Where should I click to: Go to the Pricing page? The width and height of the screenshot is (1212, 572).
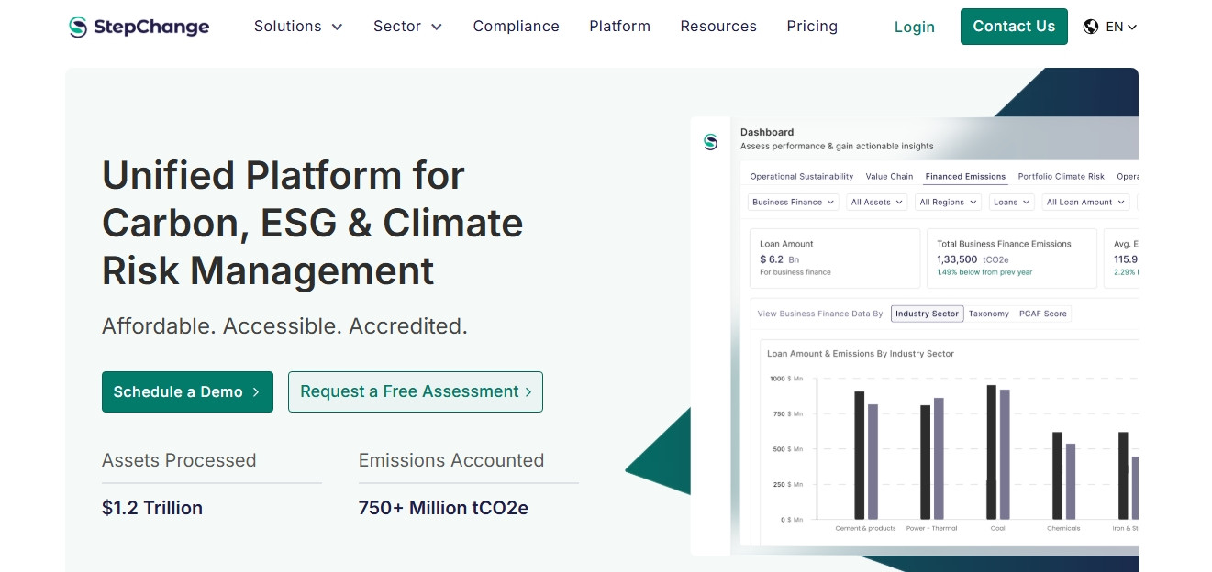[x=812, y=27]
